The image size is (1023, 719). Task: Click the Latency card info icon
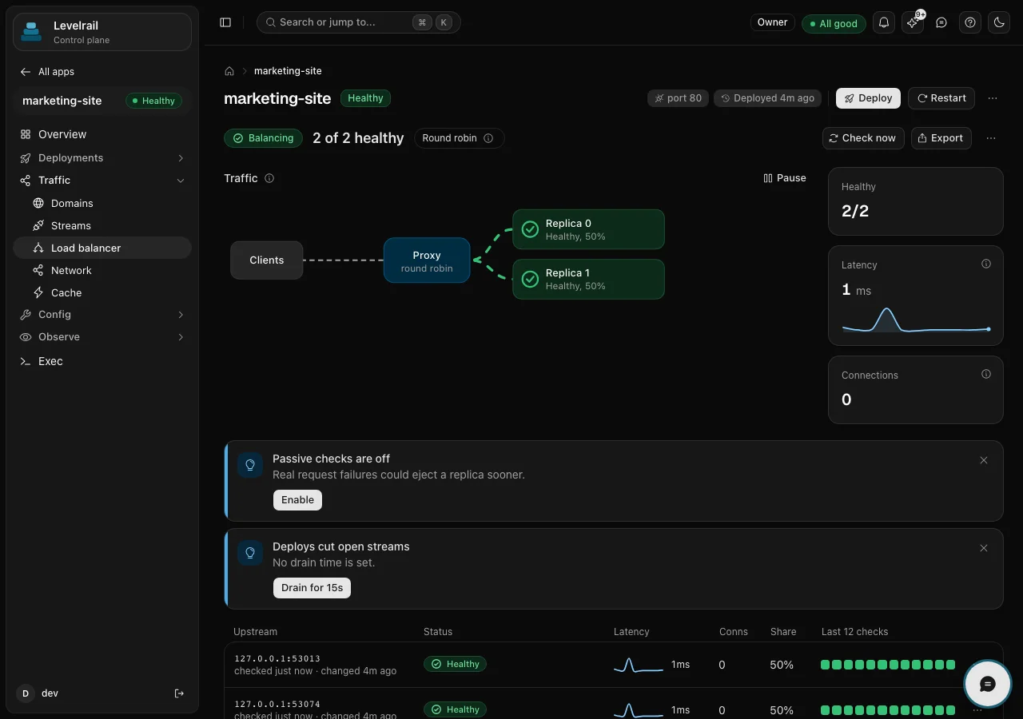pos(986,264)
